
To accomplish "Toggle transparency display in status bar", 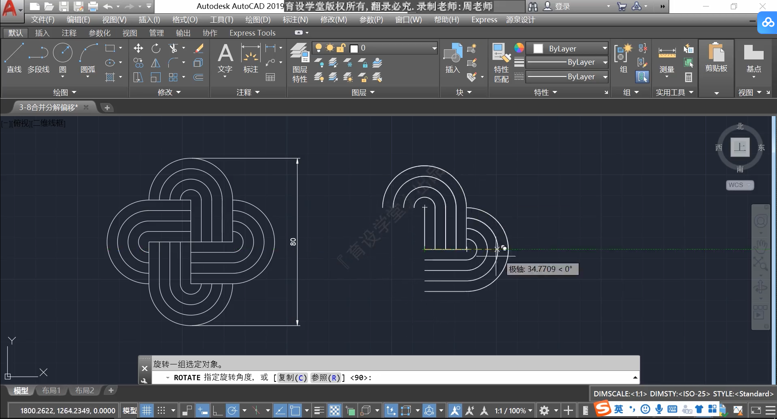I will click(x=335, y=411).
